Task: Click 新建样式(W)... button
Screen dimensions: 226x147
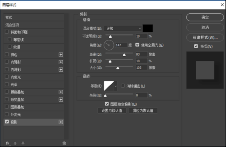Action: coord(205,38)
